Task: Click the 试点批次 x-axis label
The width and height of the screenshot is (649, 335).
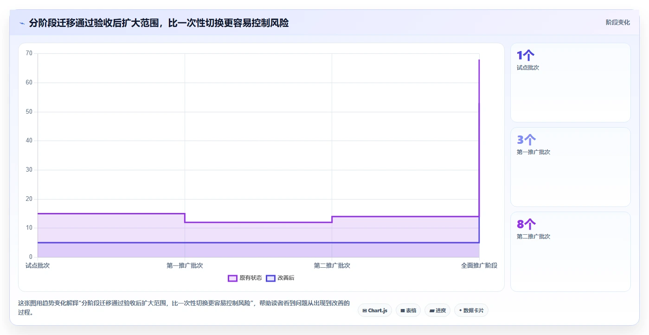Action: 38,265
